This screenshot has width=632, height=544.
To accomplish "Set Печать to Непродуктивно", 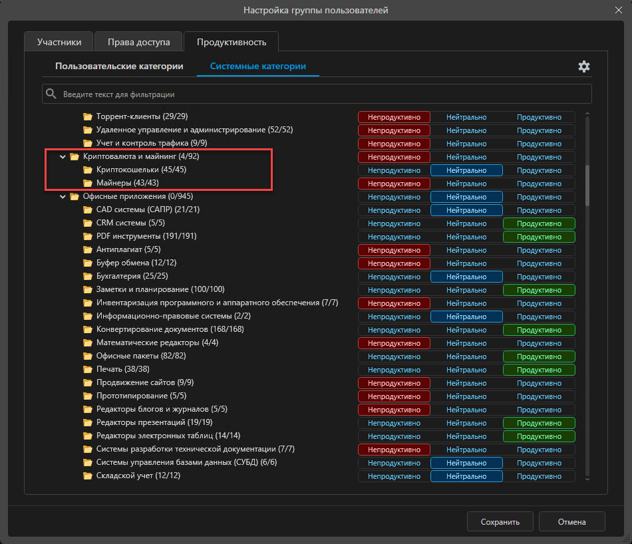I will [x=395, y=370].
